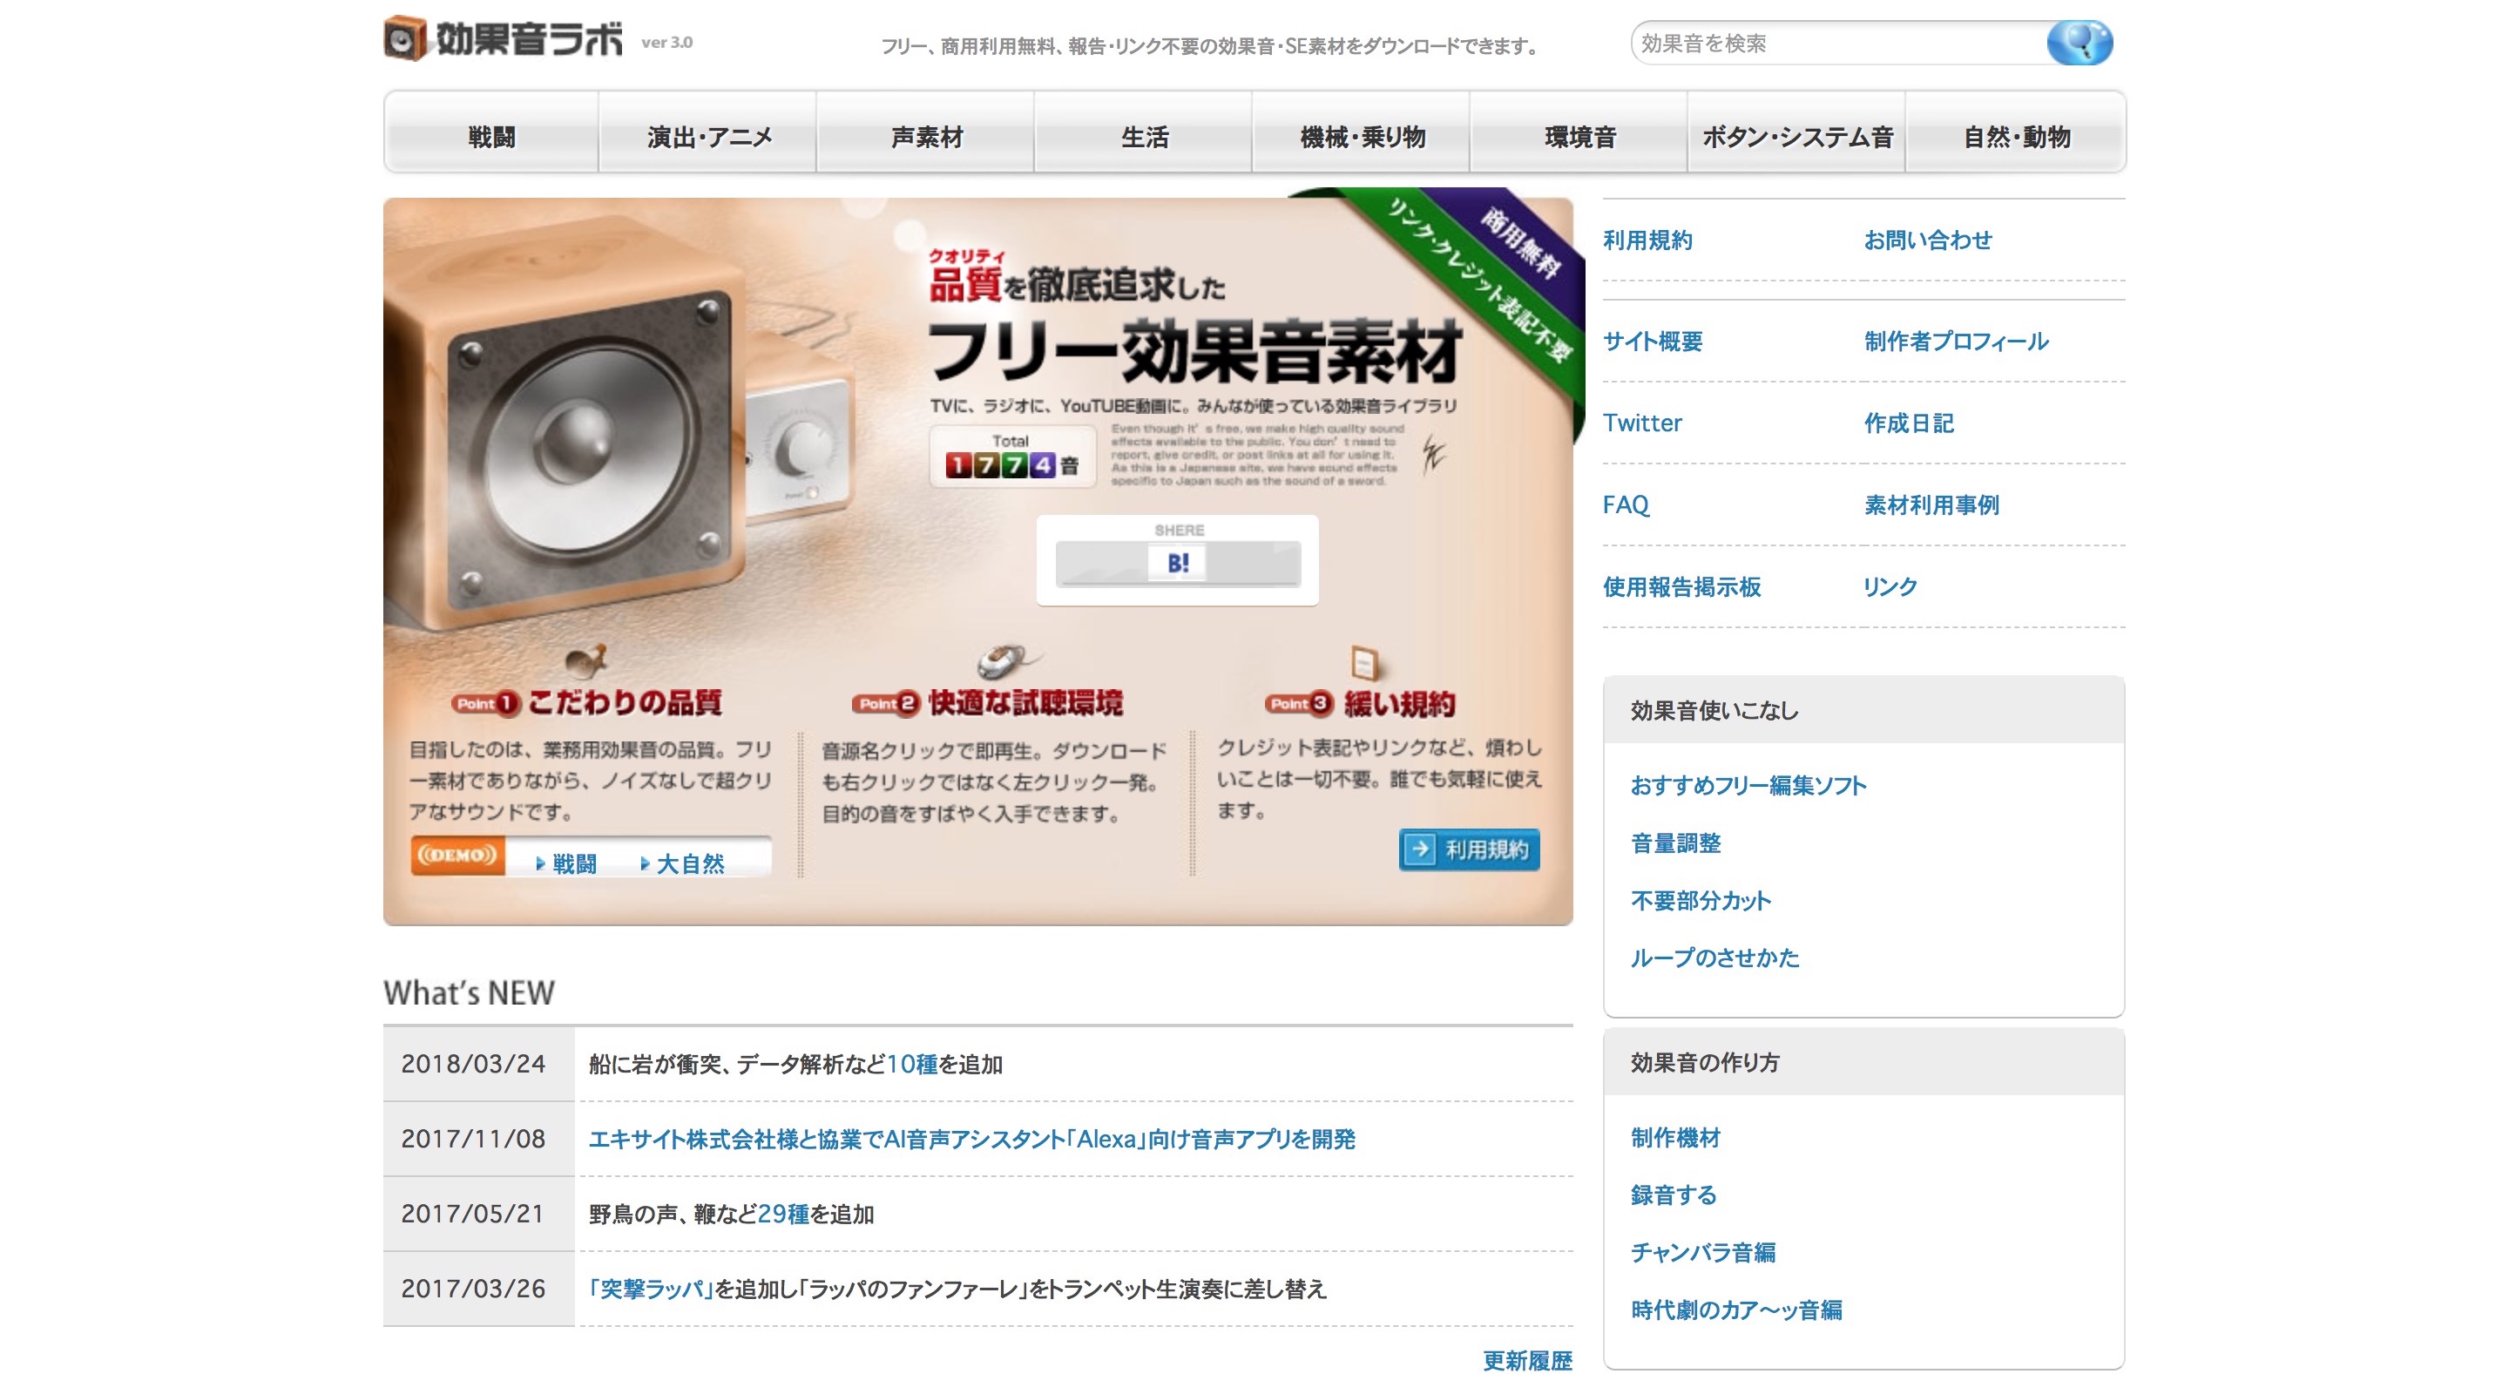Click the 効果音を検索 search field

(1839, 43)
